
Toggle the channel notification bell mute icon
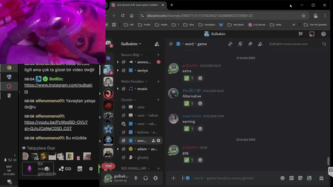[240, 44]
